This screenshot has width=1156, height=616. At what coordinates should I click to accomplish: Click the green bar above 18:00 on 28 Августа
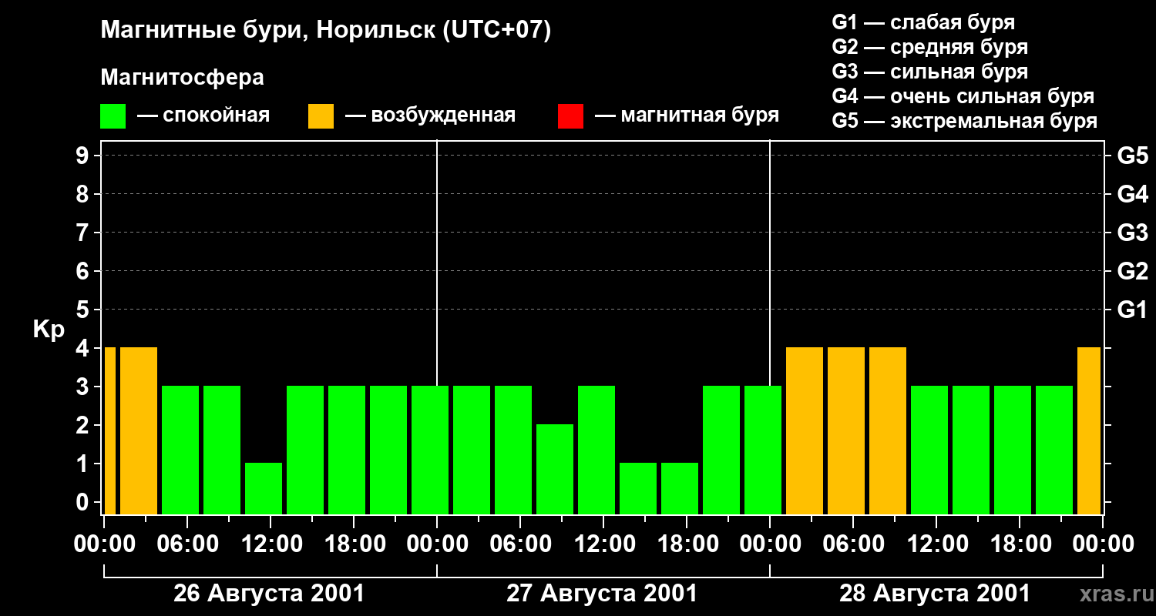pyautogui.click(x=1013, y=450)
